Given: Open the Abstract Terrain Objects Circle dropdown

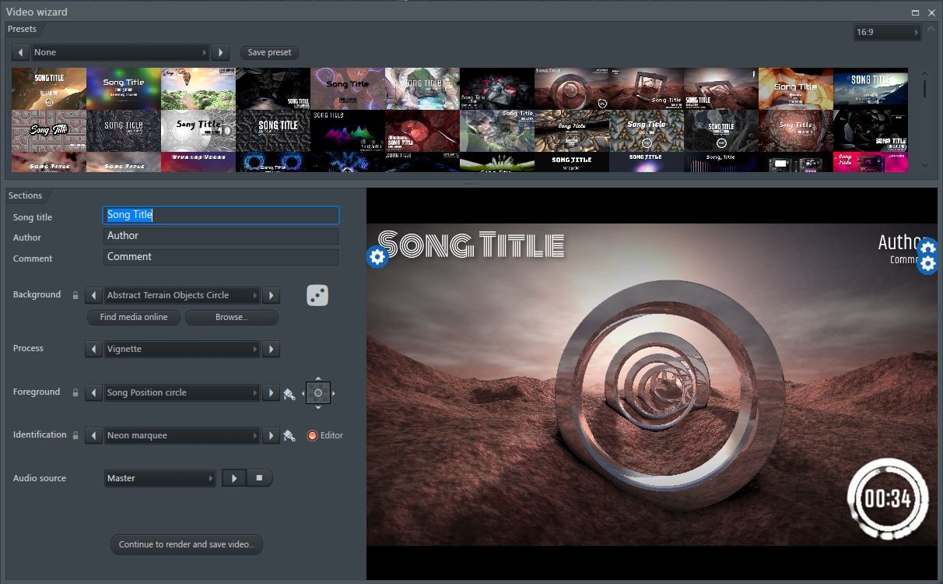Looking at the screenshot, I should 182,296.
